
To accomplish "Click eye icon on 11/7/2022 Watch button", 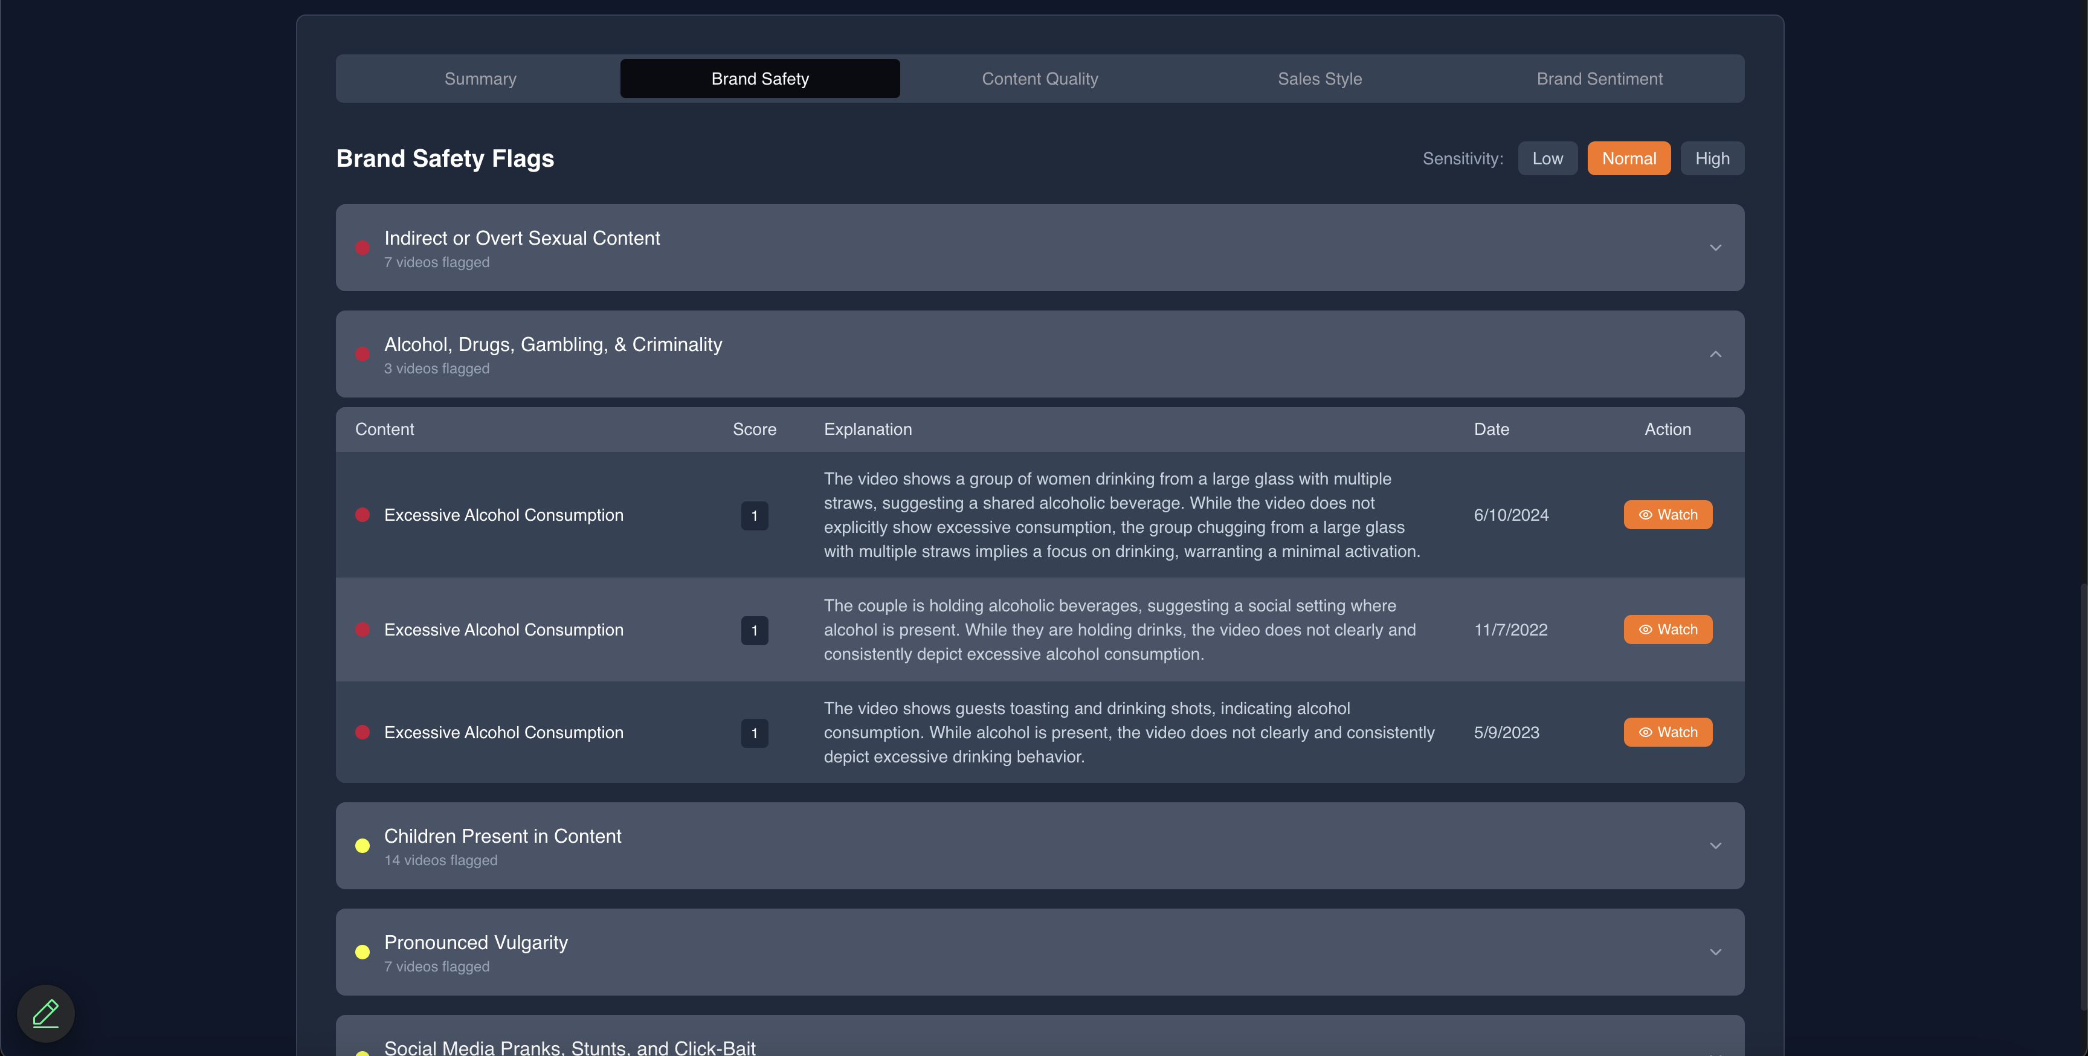I will coord(1645,629).
